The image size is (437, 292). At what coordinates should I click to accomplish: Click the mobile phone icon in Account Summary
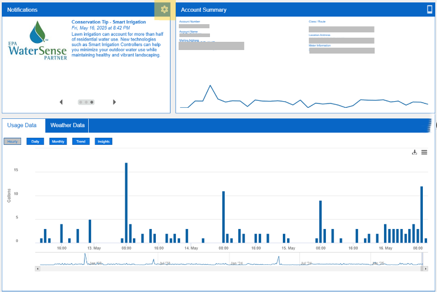(x=429, y=9)
